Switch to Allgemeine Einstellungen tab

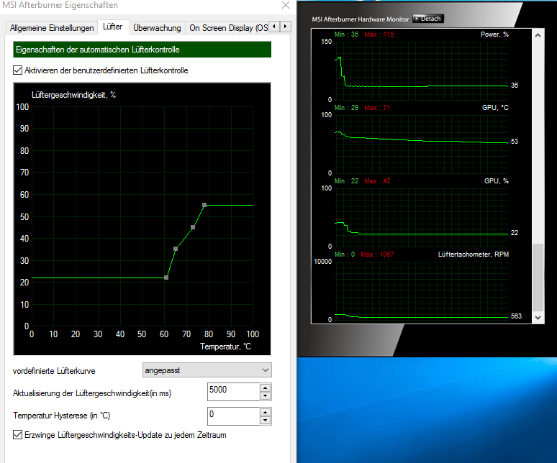coord(52,28)
